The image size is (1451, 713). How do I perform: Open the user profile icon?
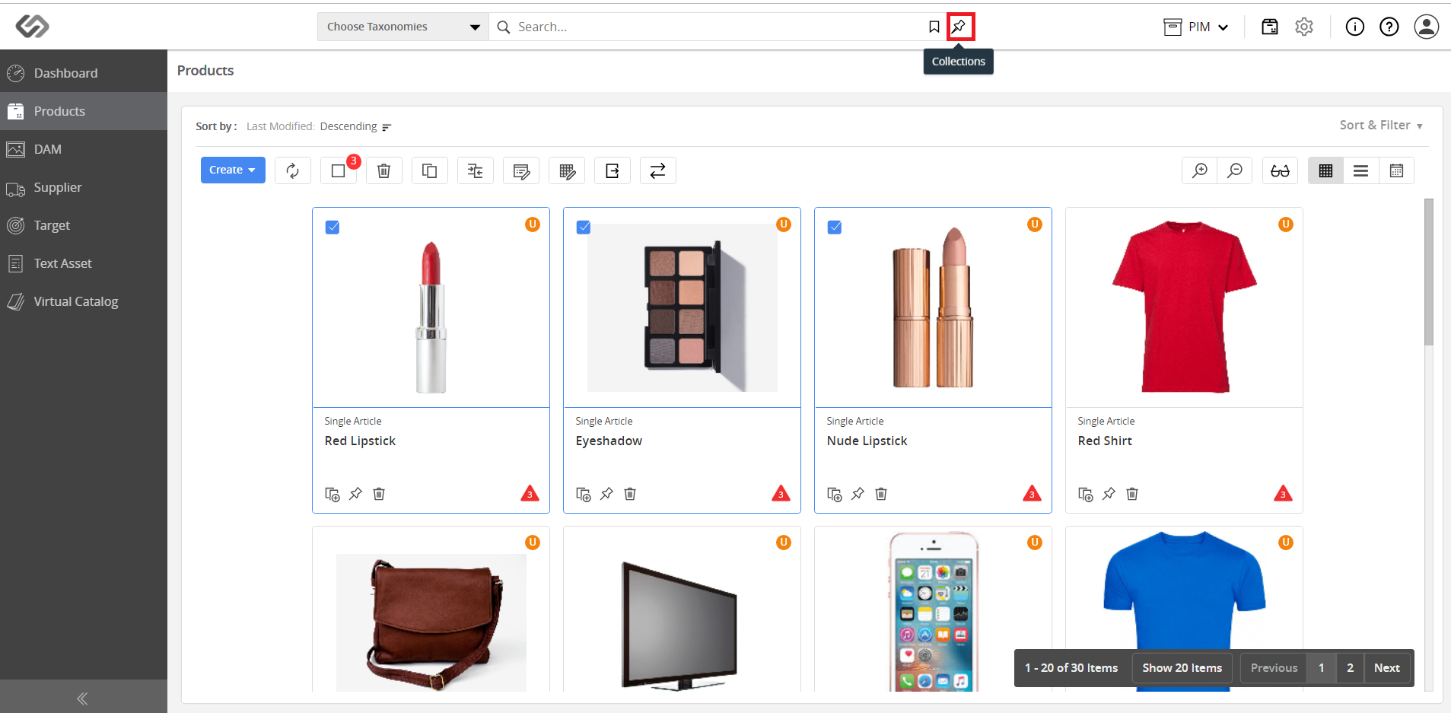1427,27
